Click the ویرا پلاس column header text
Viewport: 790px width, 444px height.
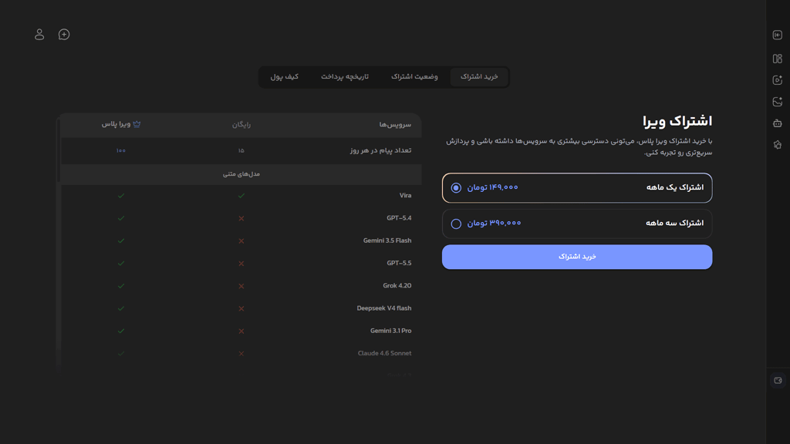(x=116, y=124)
